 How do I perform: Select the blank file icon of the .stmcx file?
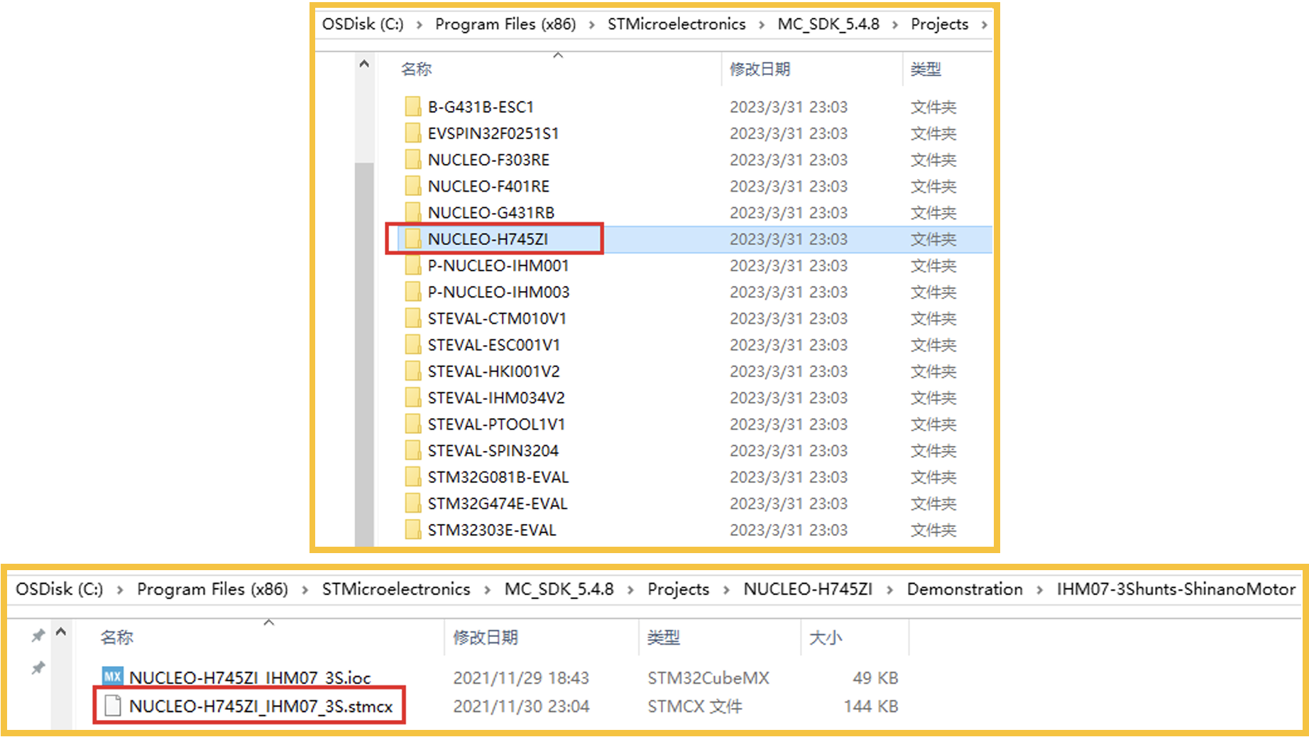point(112,706)
